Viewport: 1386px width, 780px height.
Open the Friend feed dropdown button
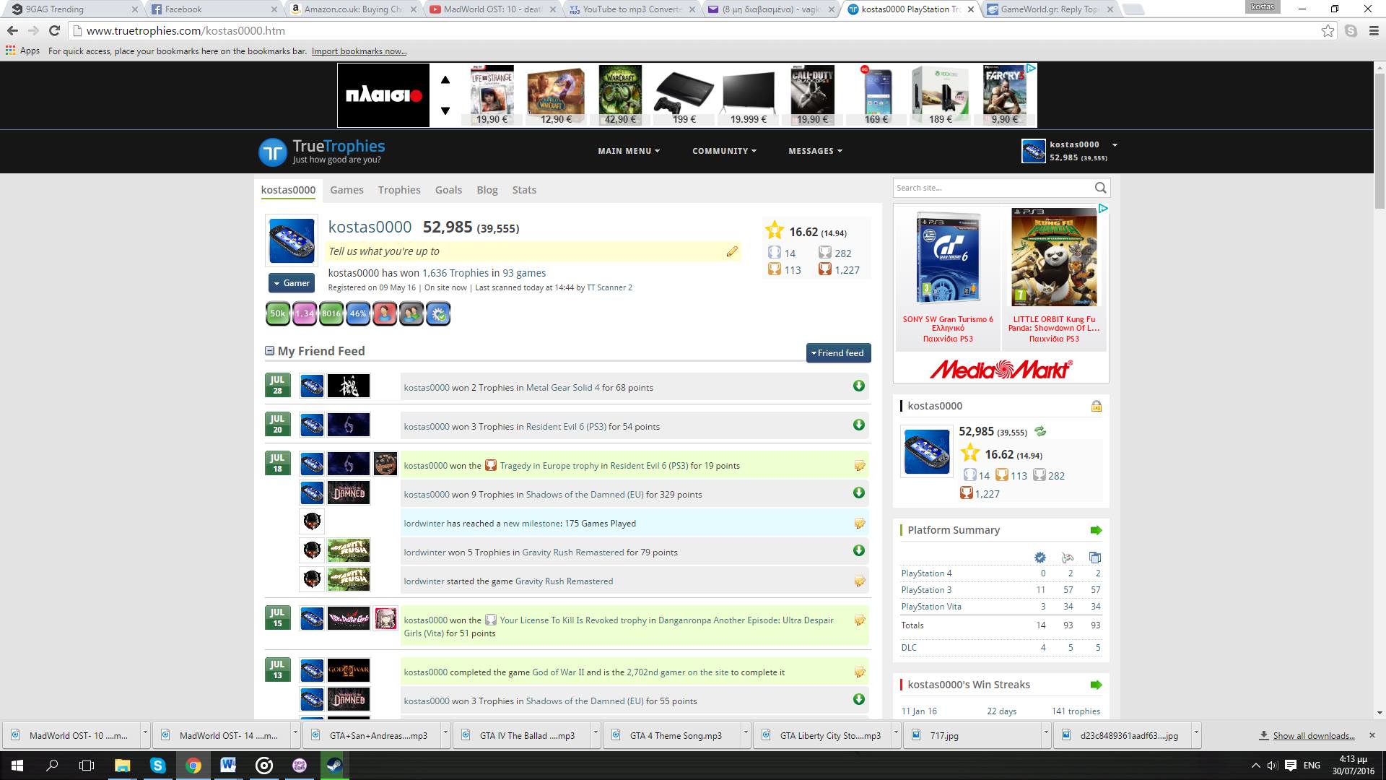tap(838, 352)
